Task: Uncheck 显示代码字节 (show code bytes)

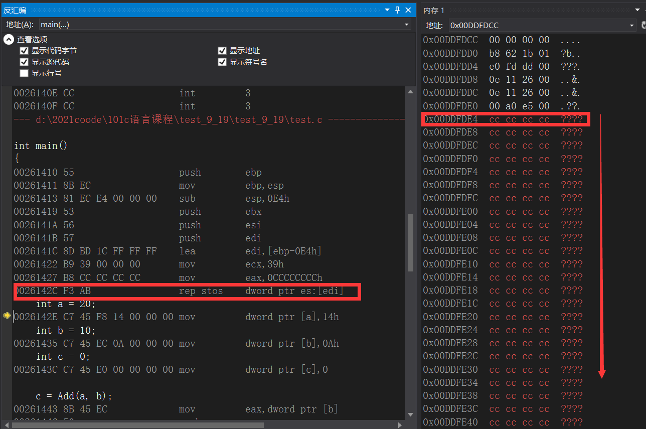Action: (24, 51)
